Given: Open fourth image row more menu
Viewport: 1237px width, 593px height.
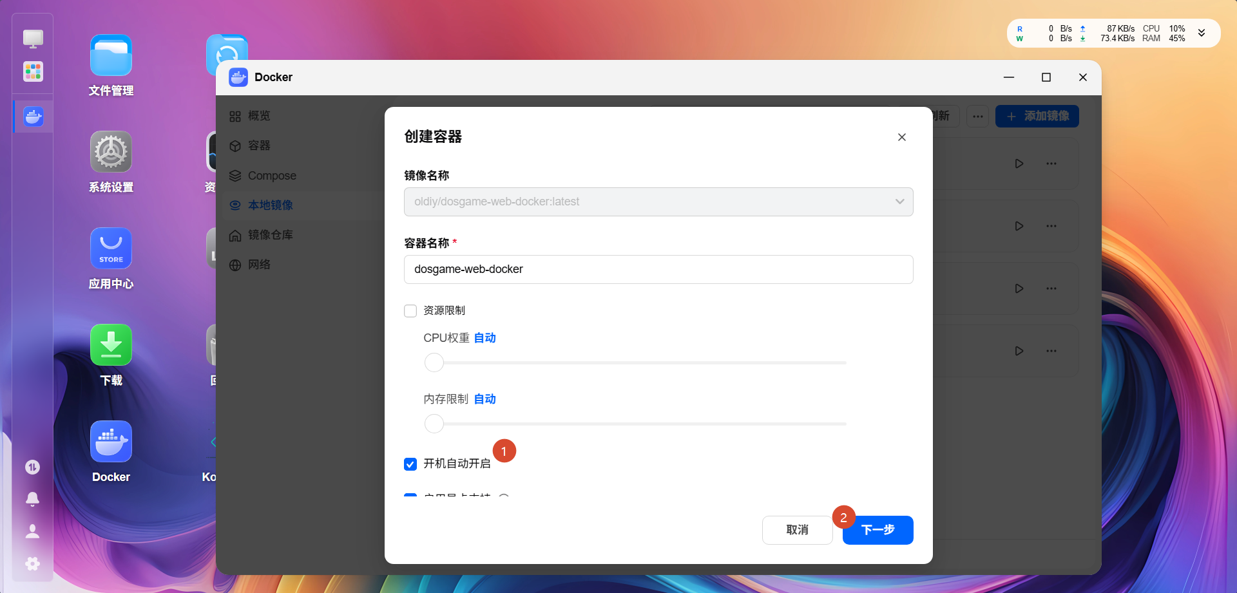Looking at the screenshot, I should coord(1051,351).
